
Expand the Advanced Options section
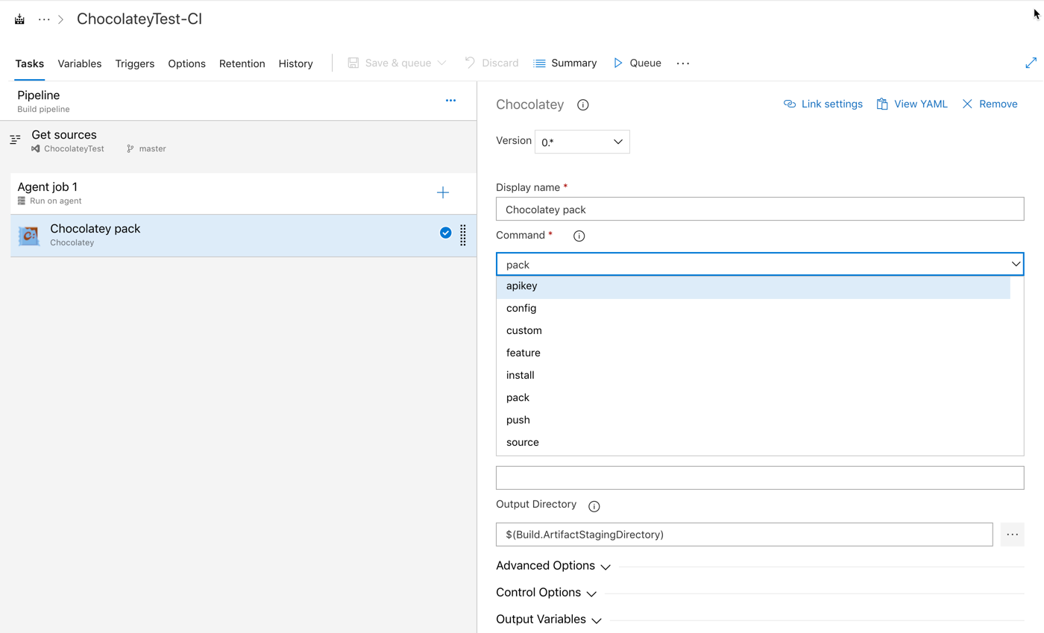[553, 566]
